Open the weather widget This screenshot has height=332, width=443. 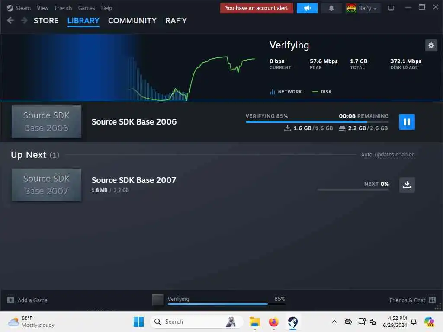tap(31, 322)
